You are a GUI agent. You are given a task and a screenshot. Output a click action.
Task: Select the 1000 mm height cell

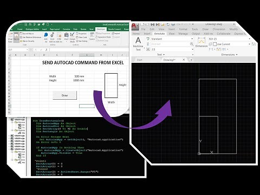point(72,80)
